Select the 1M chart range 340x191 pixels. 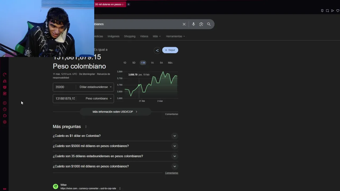pos(143,63)
